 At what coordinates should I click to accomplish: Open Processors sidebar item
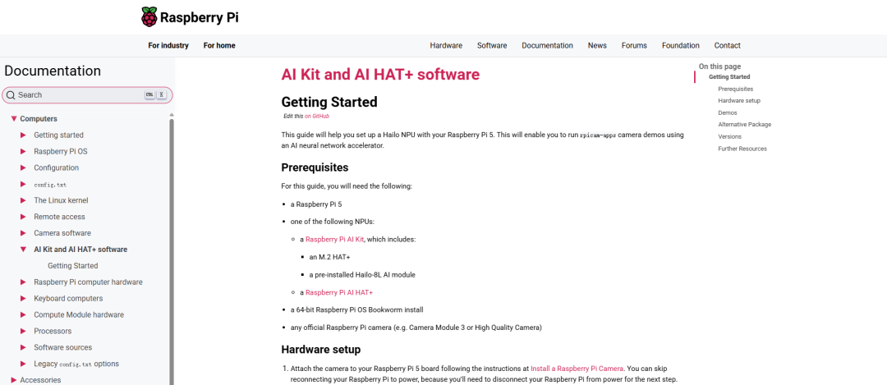(x=53, y=332)
